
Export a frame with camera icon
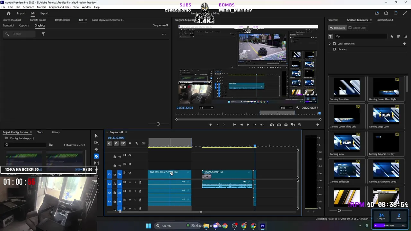tap(286, 124)
